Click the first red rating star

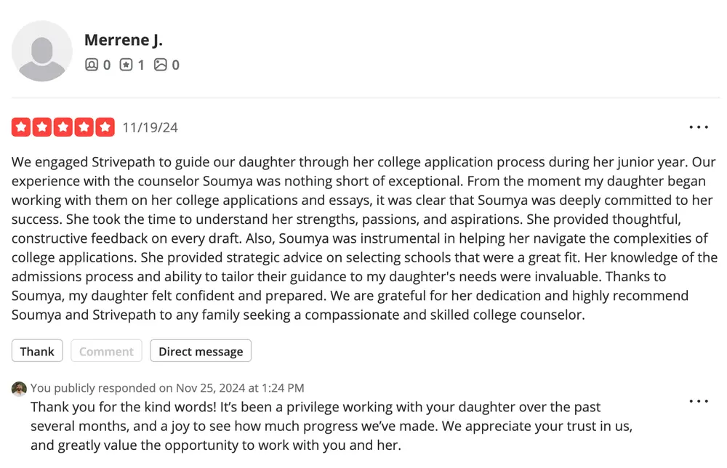[x=21, y=127]
